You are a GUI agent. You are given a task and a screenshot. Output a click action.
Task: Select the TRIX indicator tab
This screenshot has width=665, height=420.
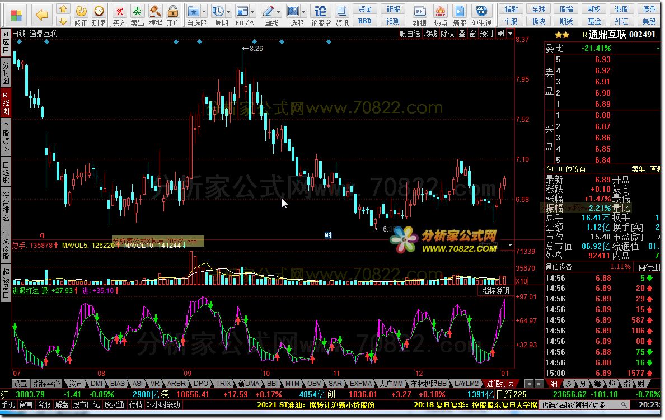(223, 384)
